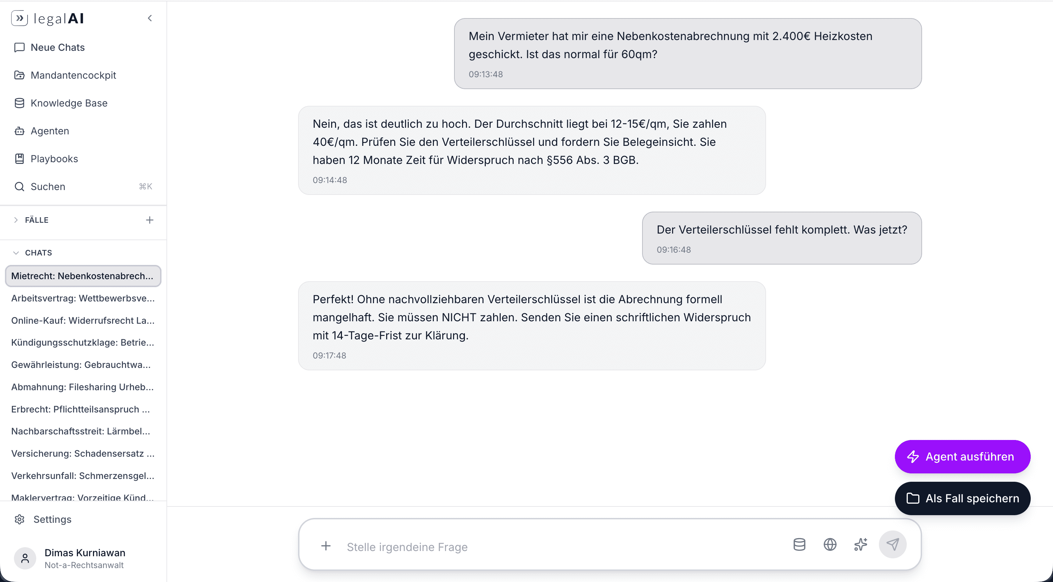Collapse the CHATS section
Screen dimensions: 1053x582
coord(16,253)
